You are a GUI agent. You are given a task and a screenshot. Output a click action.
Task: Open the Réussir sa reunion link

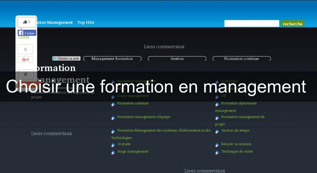236,144
